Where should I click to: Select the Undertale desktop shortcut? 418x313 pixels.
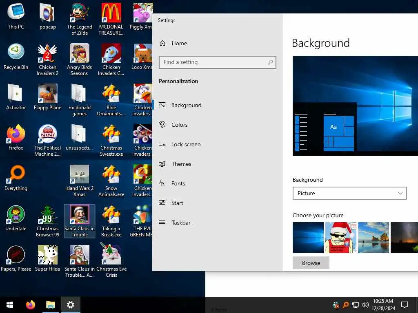coord(16,218)
